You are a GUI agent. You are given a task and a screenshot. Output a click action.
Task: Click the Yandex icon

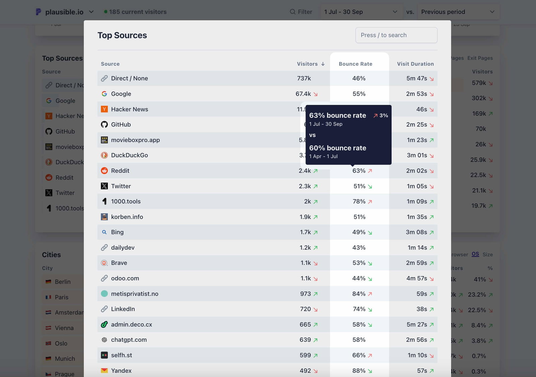[104, 370]
